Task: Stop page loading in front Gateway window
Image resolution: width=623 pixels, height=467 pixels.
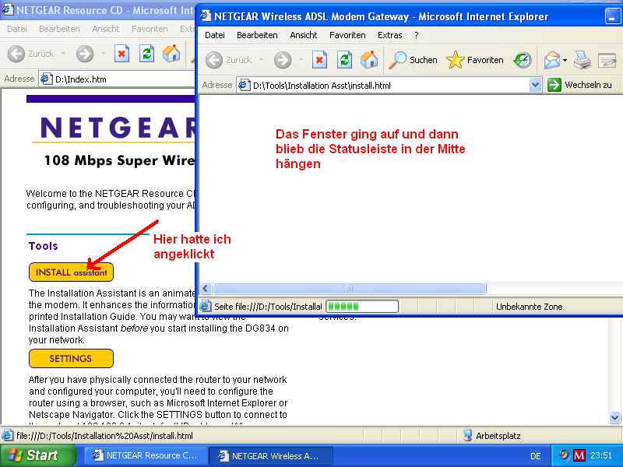Action: pyautogui.click(x=319, y=60)
